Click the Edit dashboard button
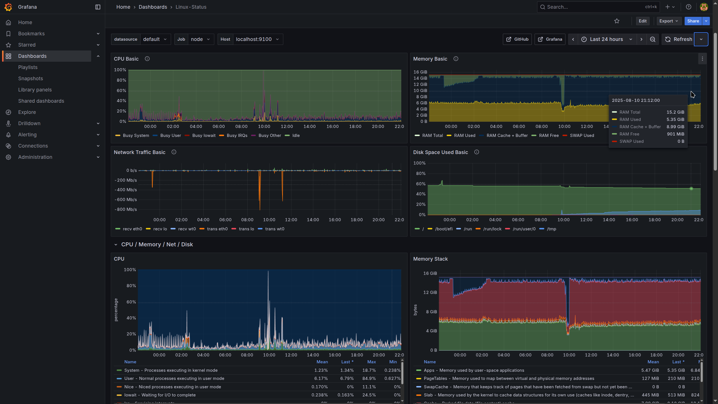This screenshot has width=718, height=404. 642,21
